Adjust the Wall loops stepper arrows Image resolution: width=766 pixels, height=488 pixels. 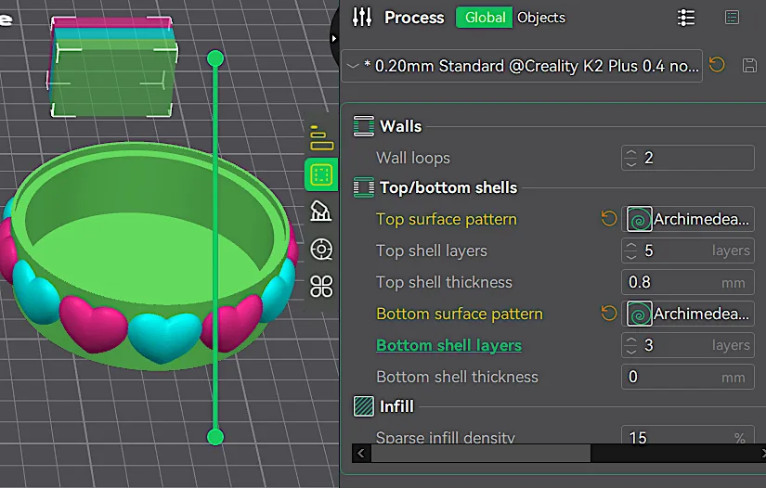pos(631,158)
